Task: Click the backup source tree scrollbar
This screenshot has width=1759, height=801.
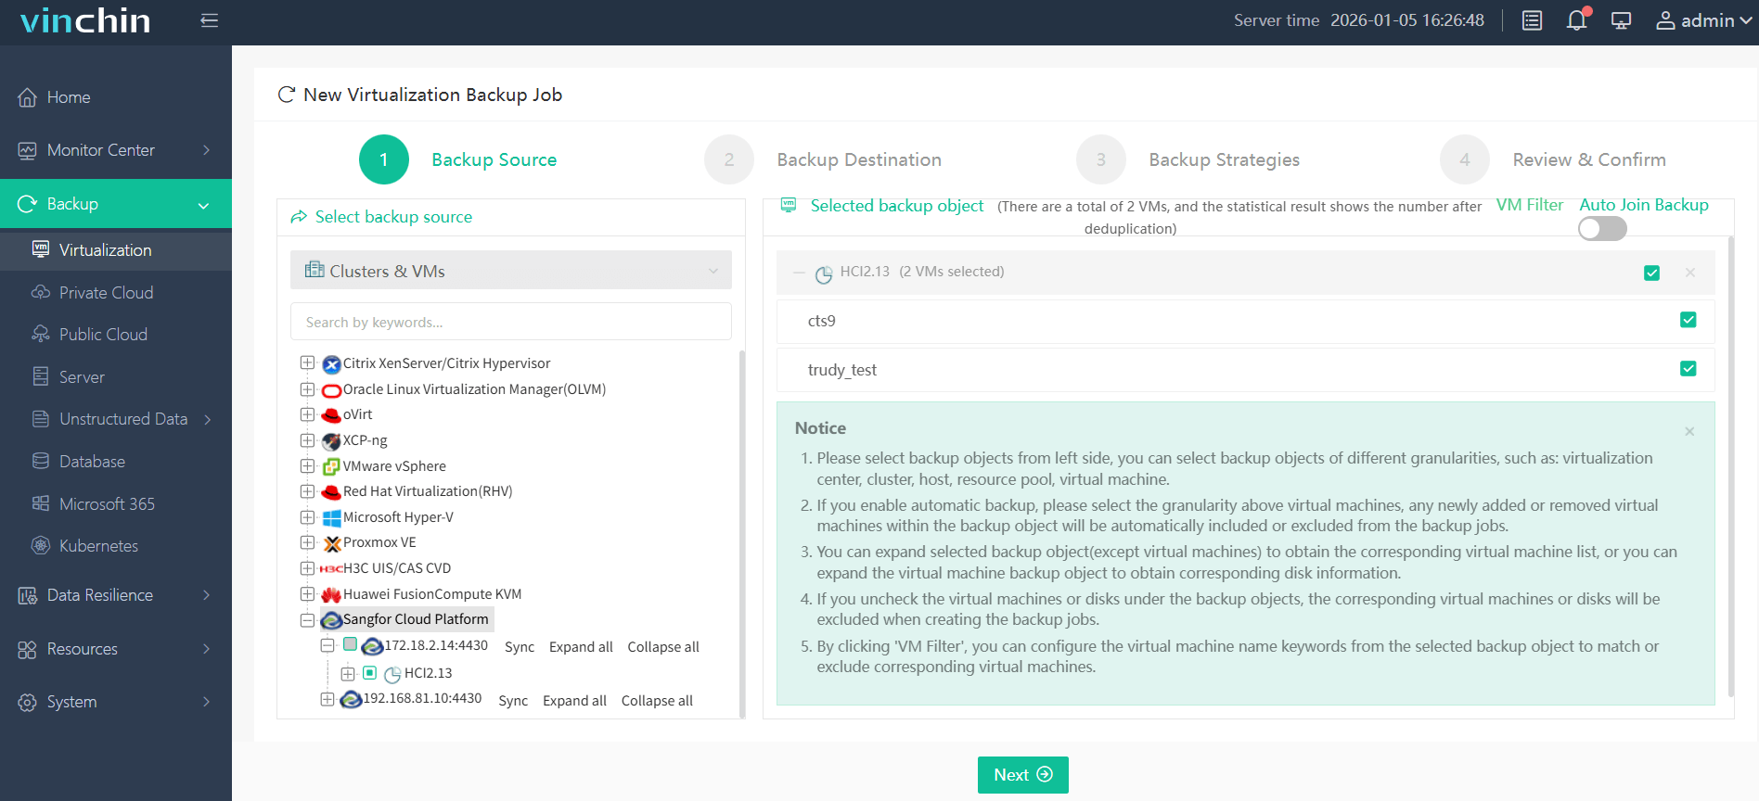Action: (x=741, y=528)
